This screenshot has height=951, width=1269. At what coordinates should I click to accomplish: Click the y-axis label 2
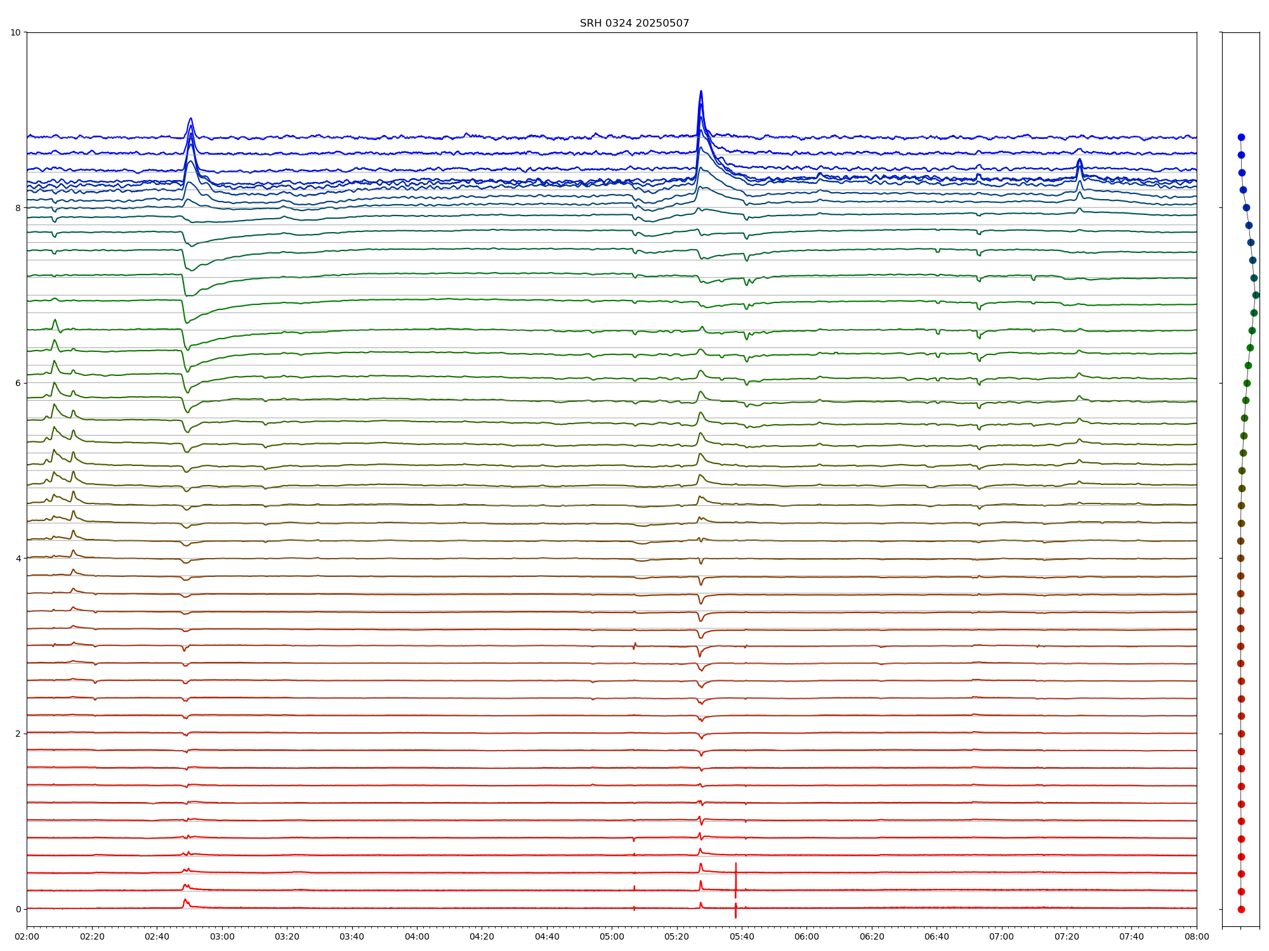coord(18,734)
